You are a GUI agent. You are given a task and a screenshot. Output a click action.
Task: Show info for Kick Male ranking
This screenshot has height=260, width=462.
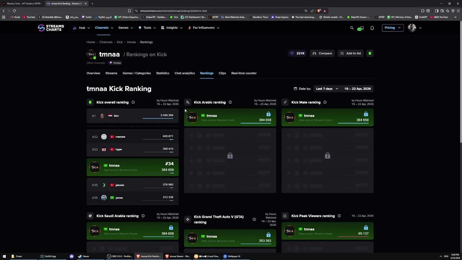tap(325, 103)
